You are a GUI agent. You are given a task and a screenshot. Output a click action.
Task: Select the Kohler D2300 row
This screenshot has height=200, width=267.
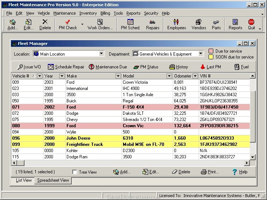coord(131,151)
